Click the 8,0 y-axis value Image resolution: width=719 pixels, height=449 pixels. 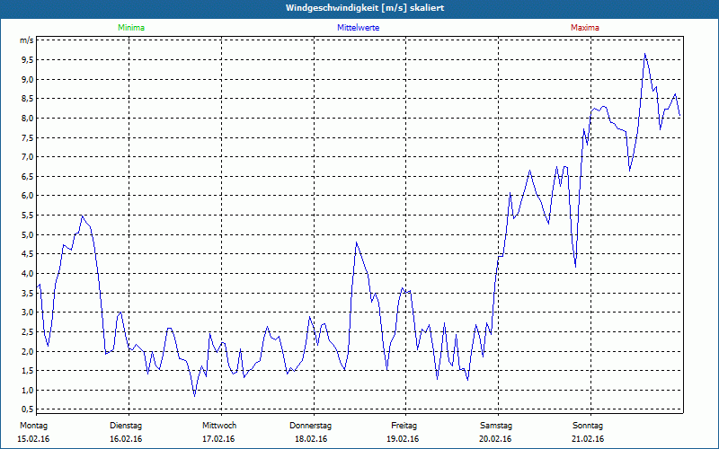[28, 119]
